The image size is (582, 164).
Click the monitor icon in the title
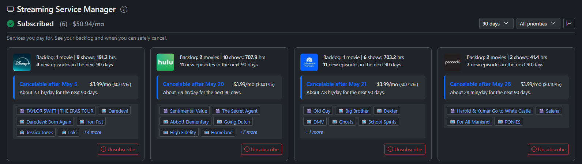(x=11, y=9)
